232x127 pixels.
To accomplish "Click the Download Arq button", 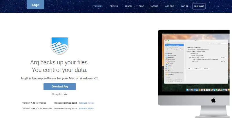I will click(x=59, y=87).
